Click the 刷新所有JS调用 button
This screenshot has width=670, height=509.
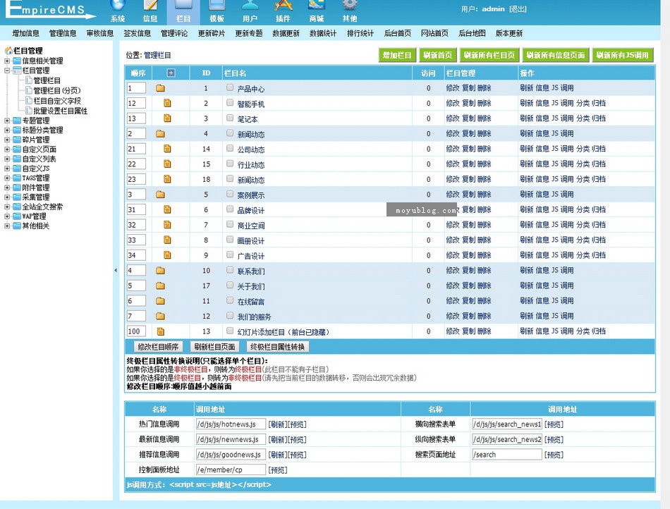pyautogui.click(x=623, y=55)
